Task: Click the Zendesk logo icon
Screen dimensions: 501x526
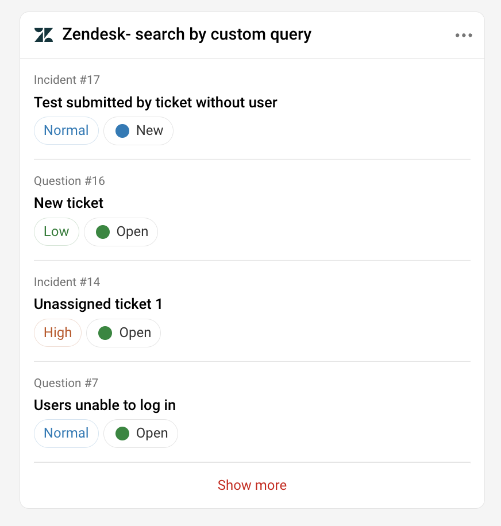Action: (44, 35)
